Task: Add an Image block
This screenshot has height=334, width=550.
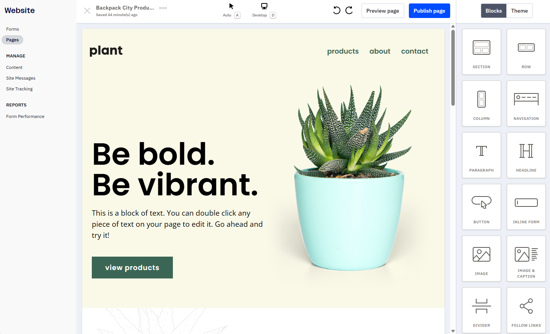Action: pyautogui.click(x=481, y=259)
